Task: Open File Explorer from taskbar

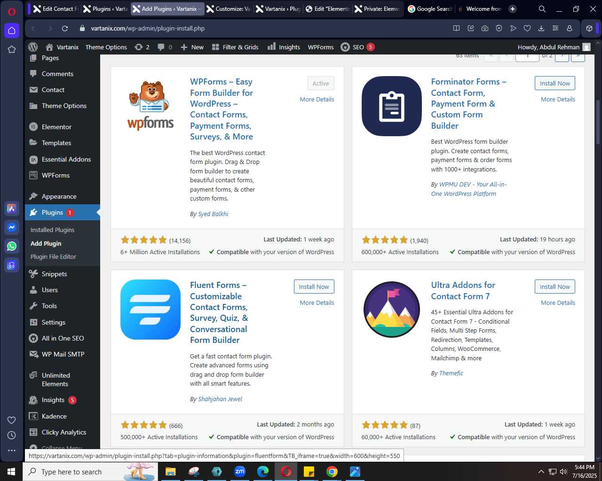Action: point(170,472)
